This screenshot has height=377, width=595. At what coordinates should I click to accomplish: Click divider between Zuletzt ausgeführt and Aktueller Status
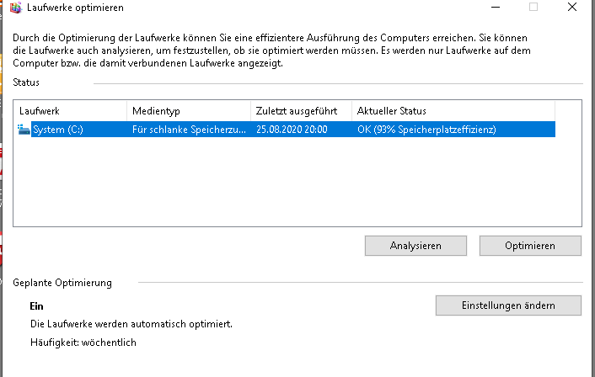pos(351,110)
